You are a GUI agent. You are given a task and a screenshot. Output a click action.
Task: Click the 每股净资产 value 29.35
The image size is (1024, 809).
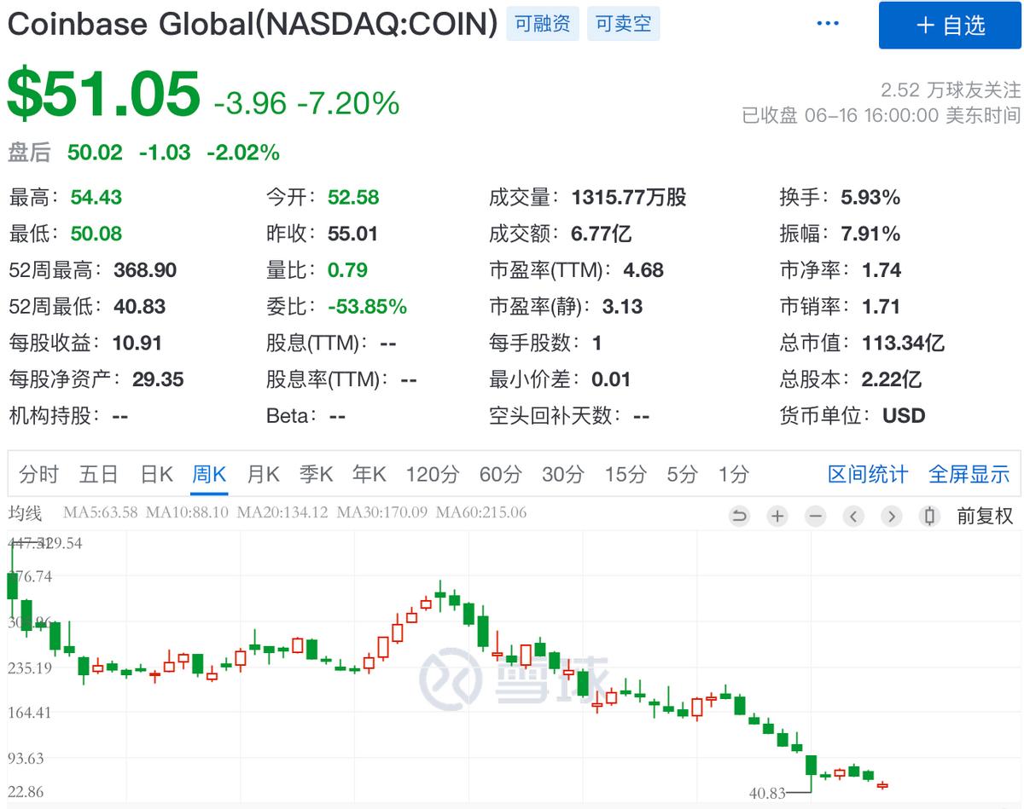[158, 379]
